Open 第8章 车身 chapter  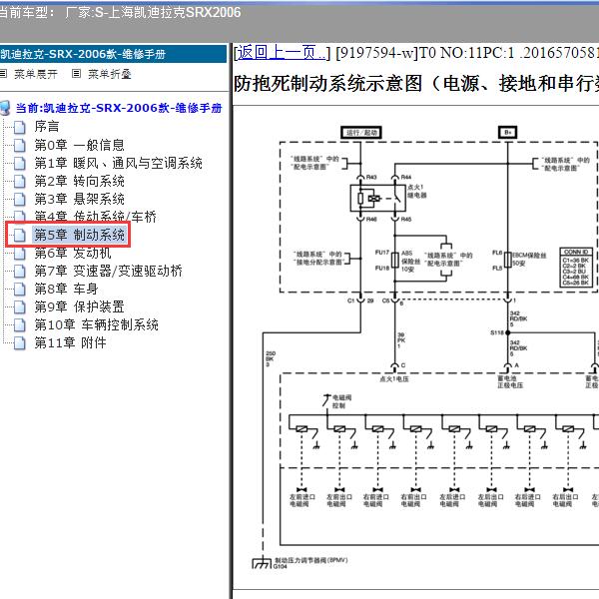point(66,289)
